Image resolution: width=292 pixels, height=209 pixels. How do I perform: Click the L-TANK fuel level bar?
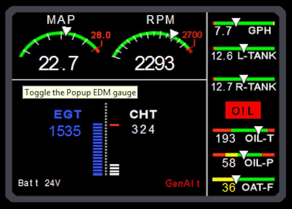243,48
